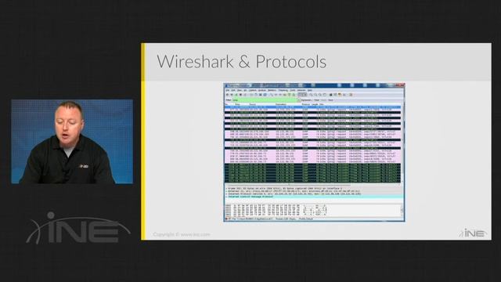The height and width of the screenshot is (282, 501).
Task: Click the Go forward in history icon
Action: [x=280, y=95]
